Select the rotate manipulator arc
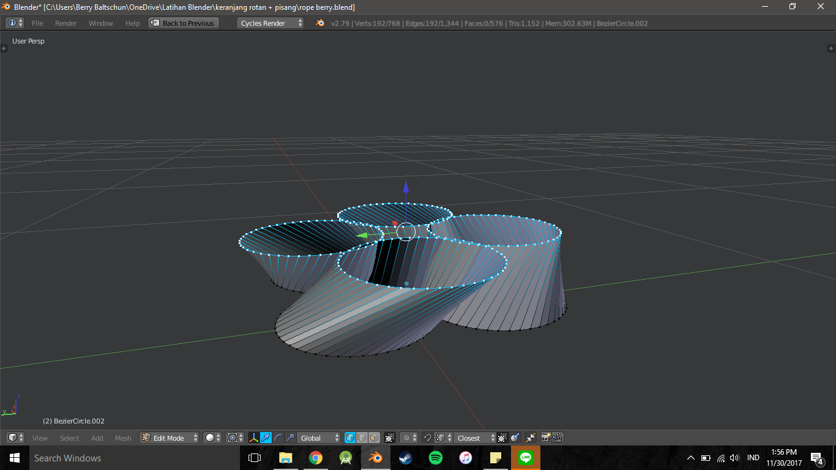Image resolution: width=836 pixels, height=470 pixels. [278, 438]
